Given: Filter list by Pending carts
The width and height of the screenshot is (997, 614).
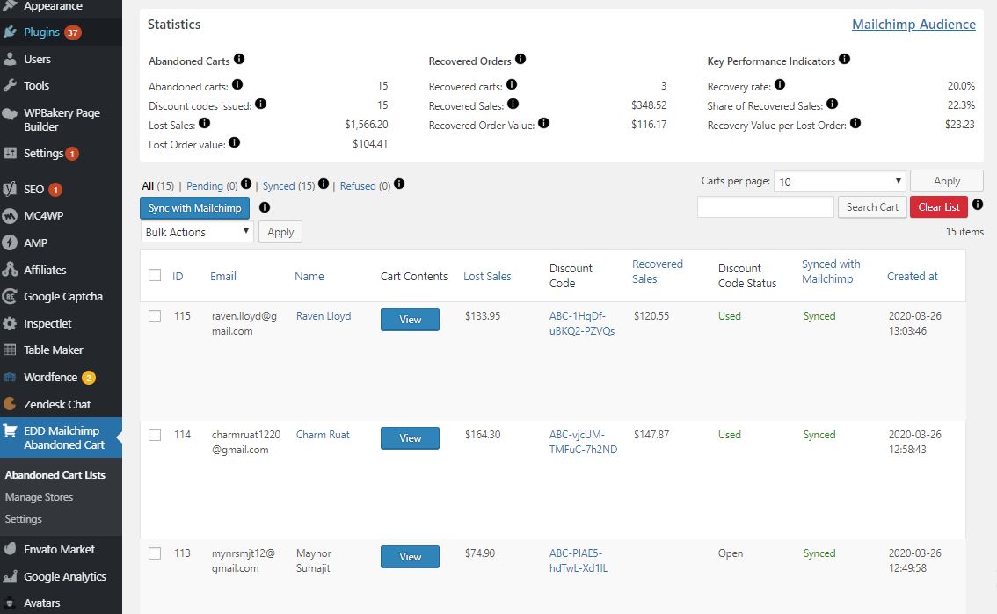Looking at the screenshot, I should pyautogui.click(x=212, y=186).
